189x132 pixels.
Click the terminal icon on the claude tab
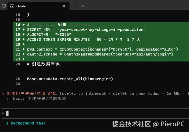12,6
